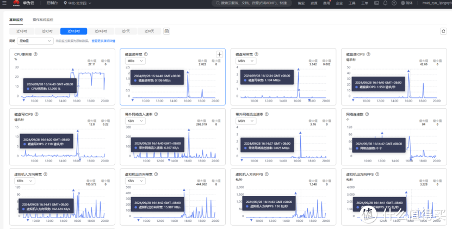This screenshot has width=452, height=229.
Task: Open the 原始值 period dropdown
Action: tap(35, 41)
